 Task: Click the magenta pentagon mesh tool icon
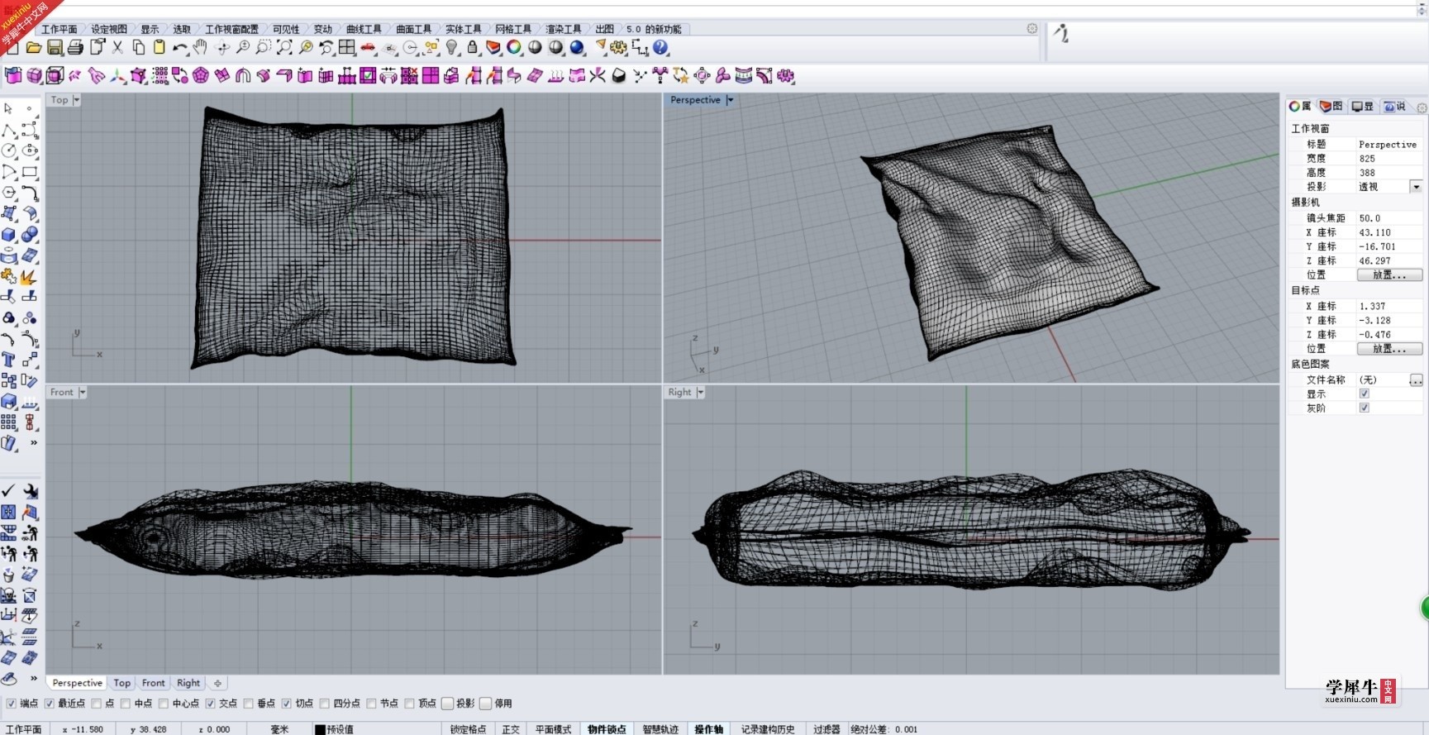[x=201, y=76]
